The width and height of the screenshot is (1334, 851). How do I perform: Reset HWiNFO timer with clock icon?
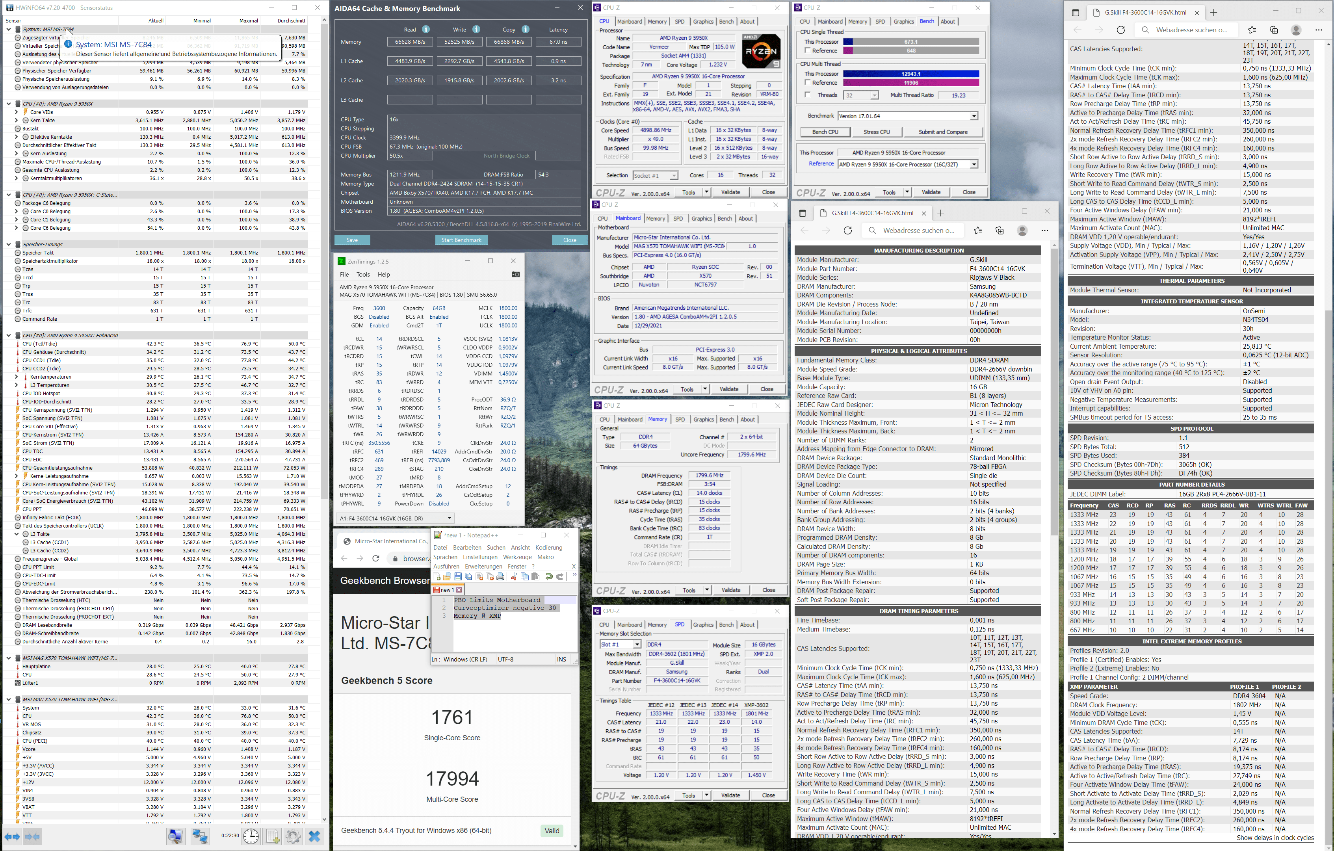(251, 836)
